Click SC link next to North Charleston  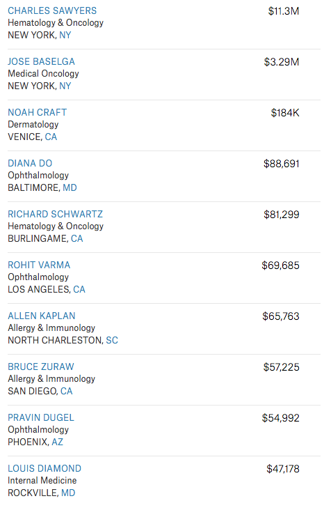click(112, 340)
